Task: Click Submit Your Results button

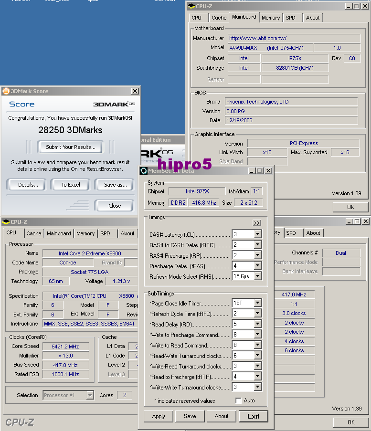Action: [70, 147]
